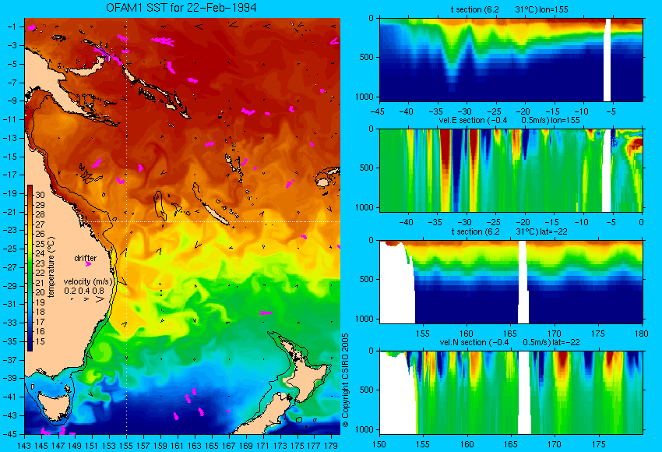Select the '27' label on the temperature scale
Image resolution: width=662 pixels, height=452 pixels.
pyautogui.click(x=40, y=224)
